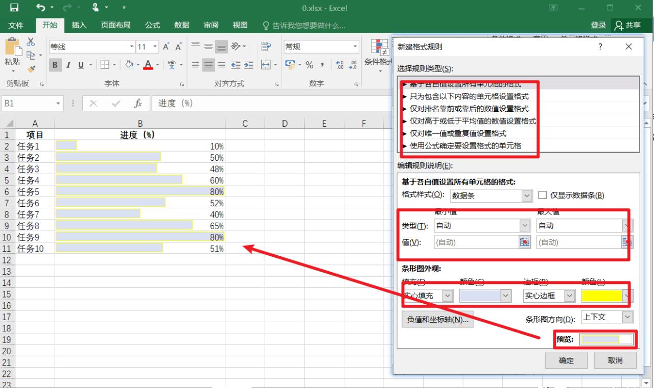The height and width of the screenshot is (388, 654).
Task: Decrease font size with small A icon
Action: click(x=178, y=47)
